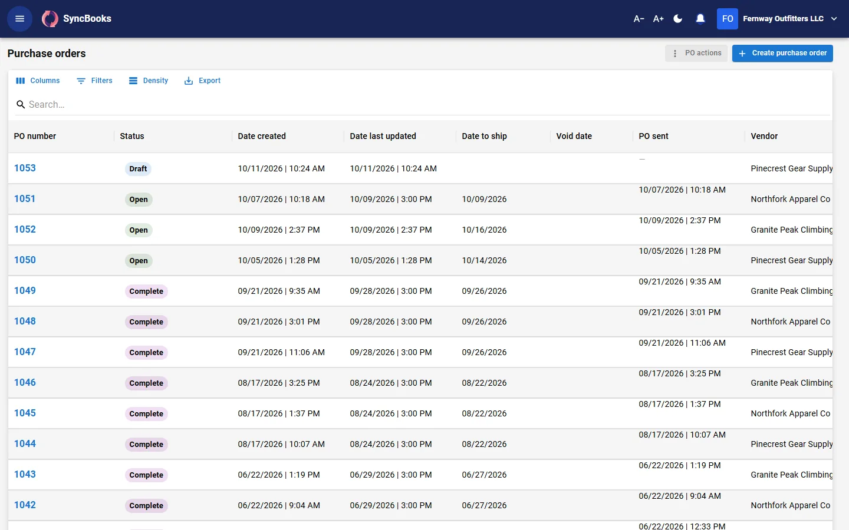Sort by Status column header
The width and height of the screenshot is (849, 530).
point(132,136)
